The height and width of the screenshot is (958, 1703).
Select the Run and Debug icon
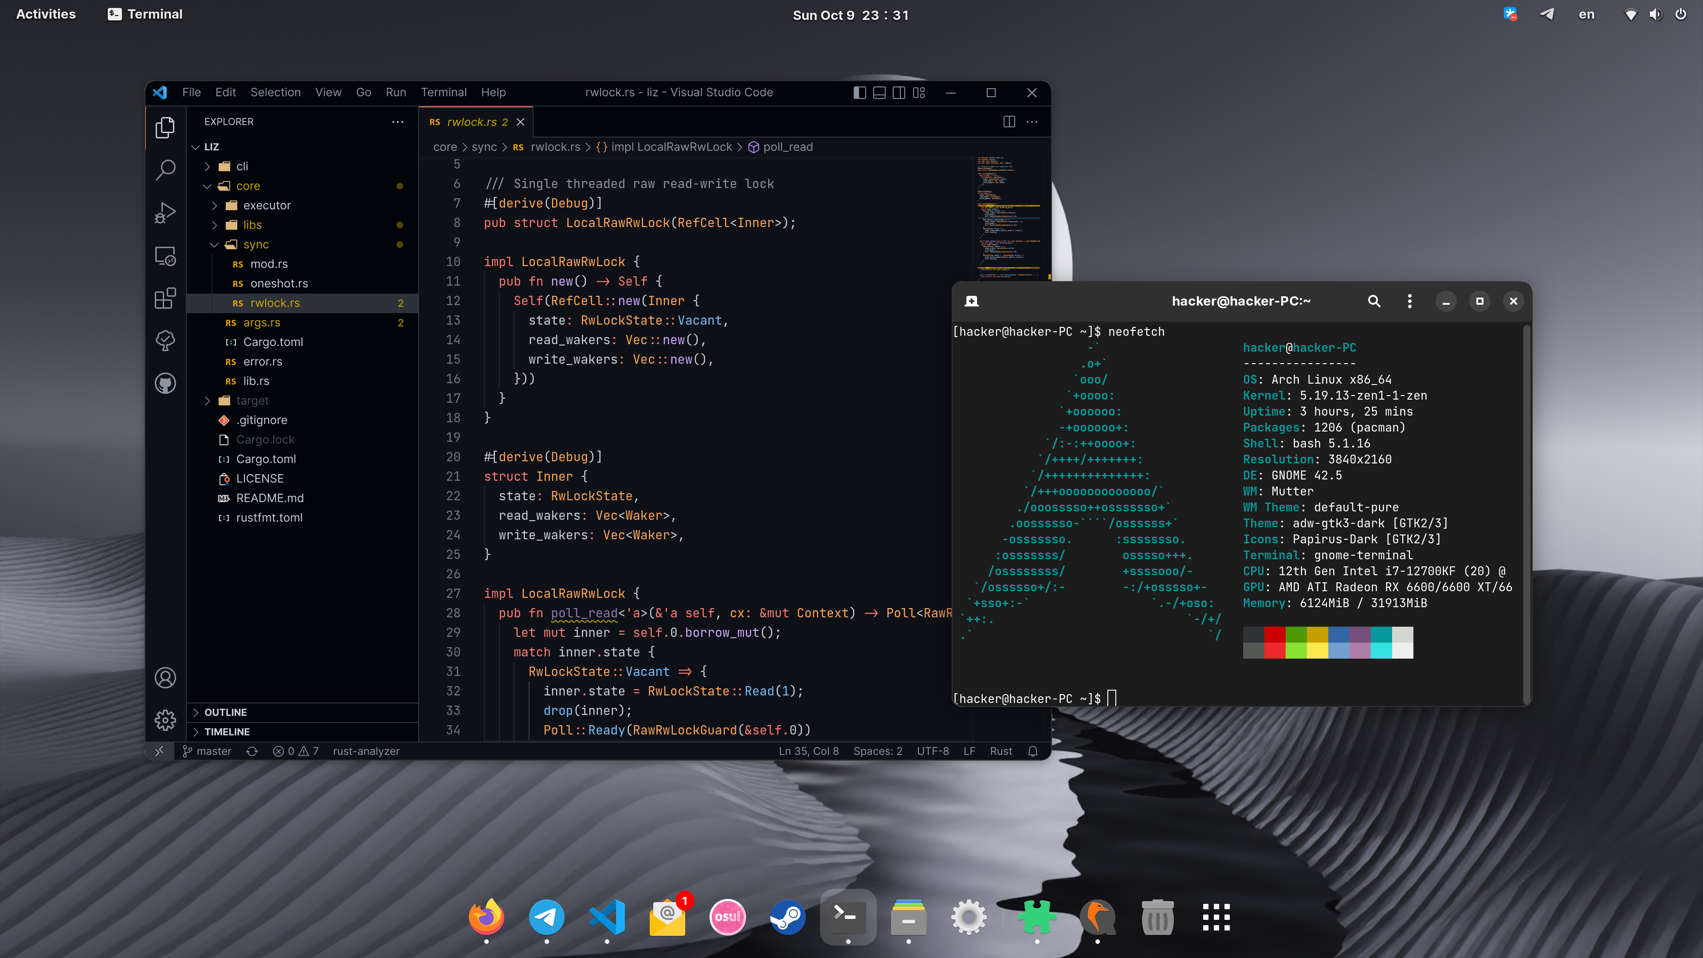(165, 213)
